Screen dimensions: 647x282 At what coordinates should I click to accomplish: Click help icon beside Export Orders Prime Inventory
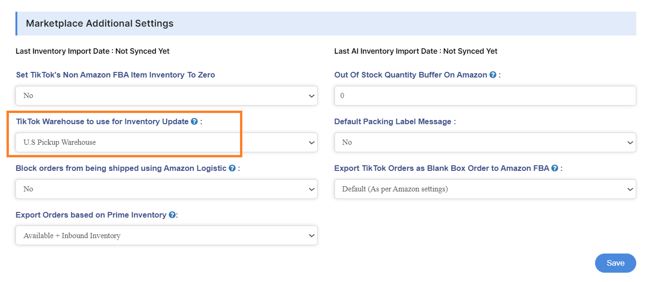172,215
